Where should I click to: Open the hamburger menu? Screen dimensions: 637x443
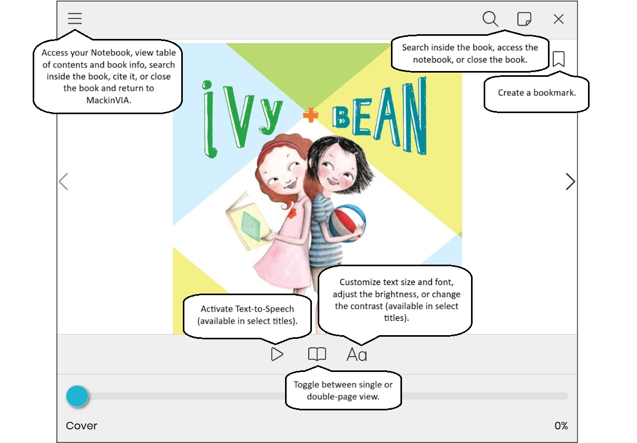coord(75,19)
